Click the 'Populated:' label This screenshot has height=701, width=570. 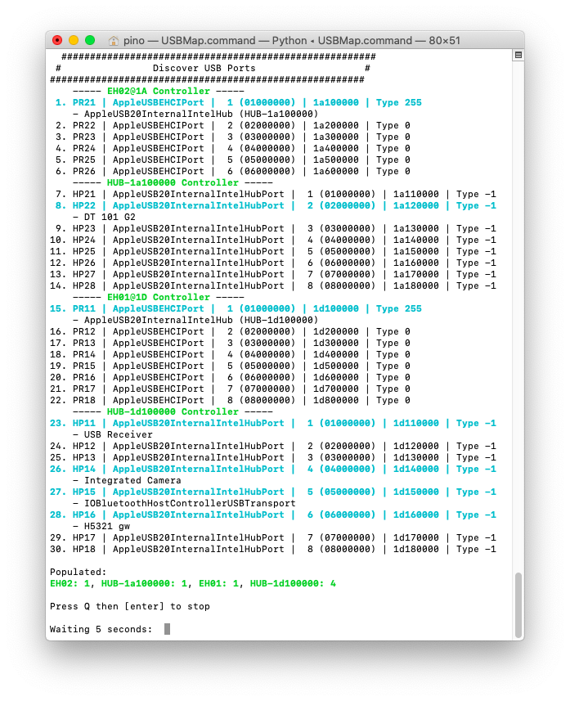79,573
